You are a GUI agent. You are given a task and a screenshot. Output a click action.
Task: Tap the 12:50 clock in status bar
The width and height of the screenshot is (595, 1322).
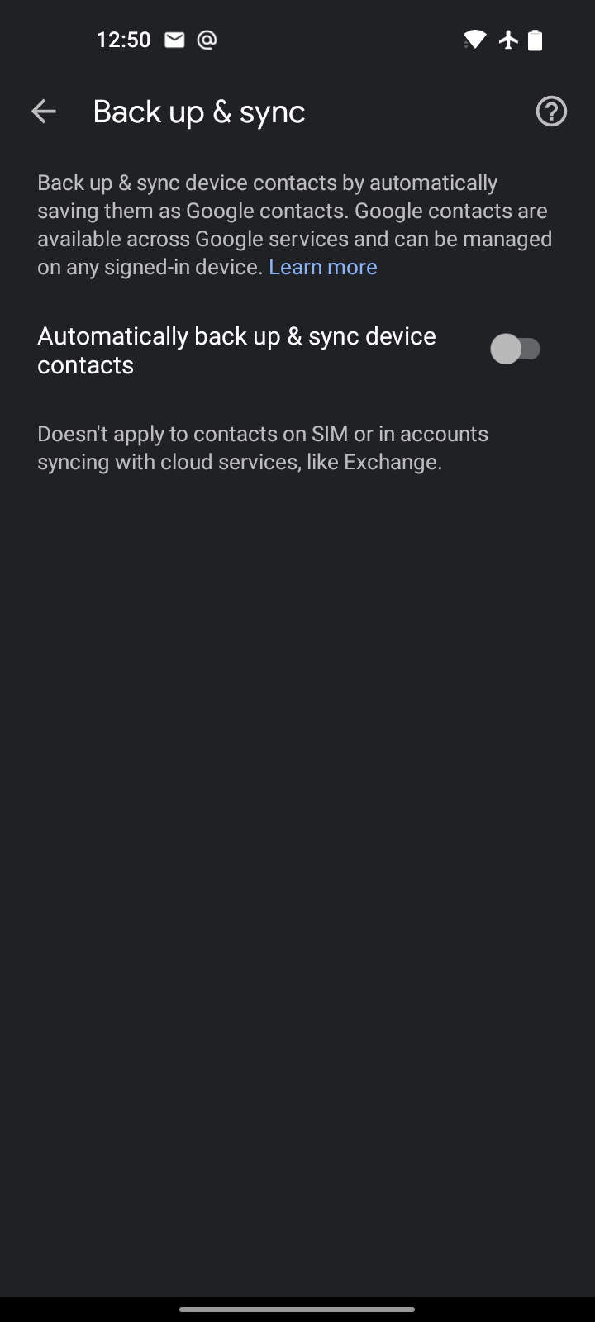pos(124,40)
